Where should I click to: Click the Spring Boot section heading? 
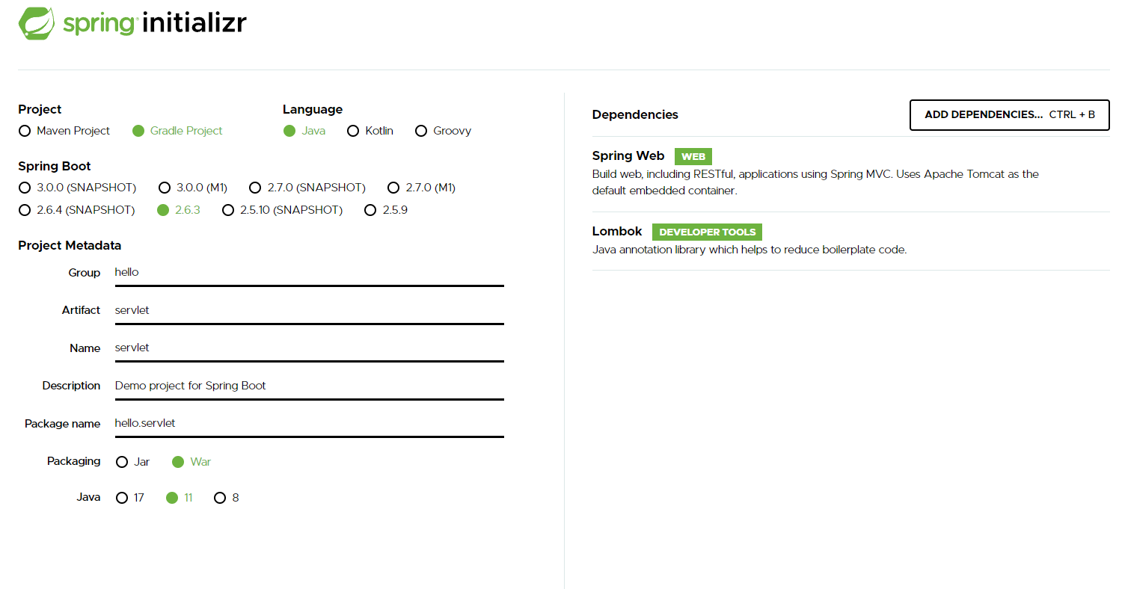(55, 167)
